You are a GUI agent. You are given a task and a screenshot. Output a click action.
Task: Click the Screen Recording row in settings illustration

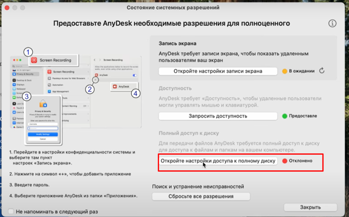click(x=68, y=71)
